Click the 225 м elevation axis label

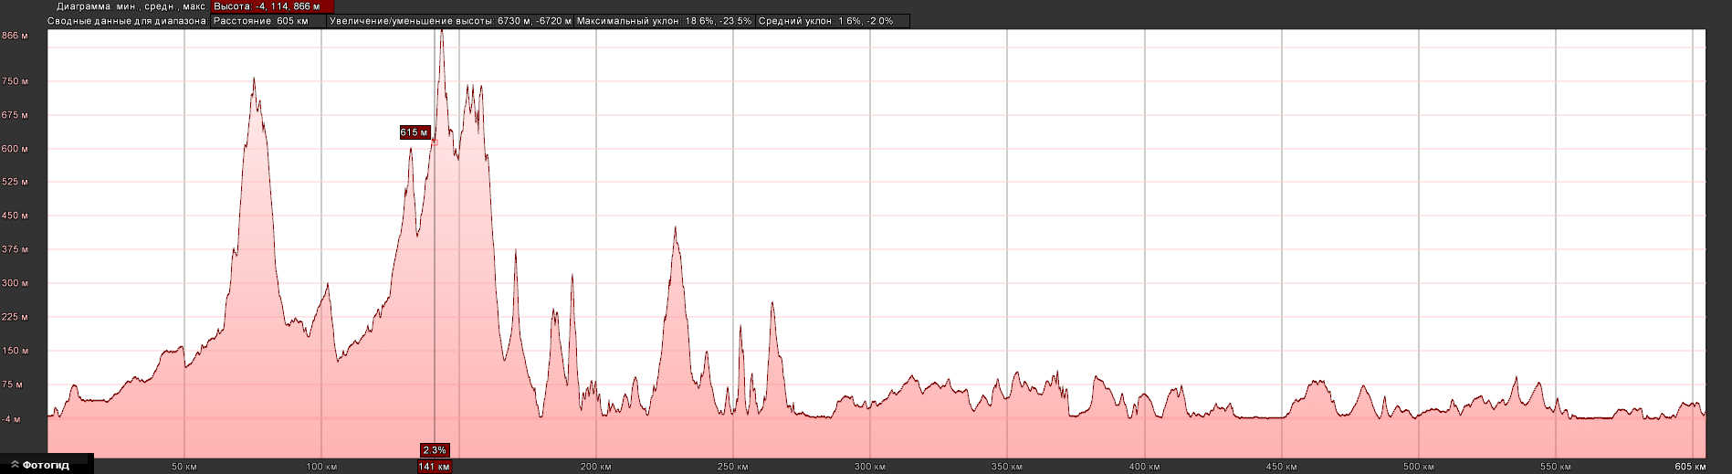[x=15, y=317]
